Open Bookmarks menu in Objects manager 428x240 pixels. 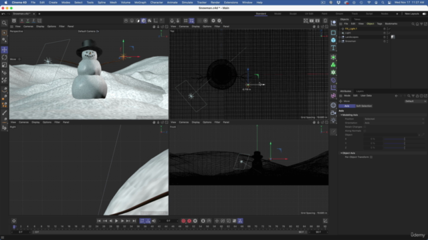coord(391,24)
